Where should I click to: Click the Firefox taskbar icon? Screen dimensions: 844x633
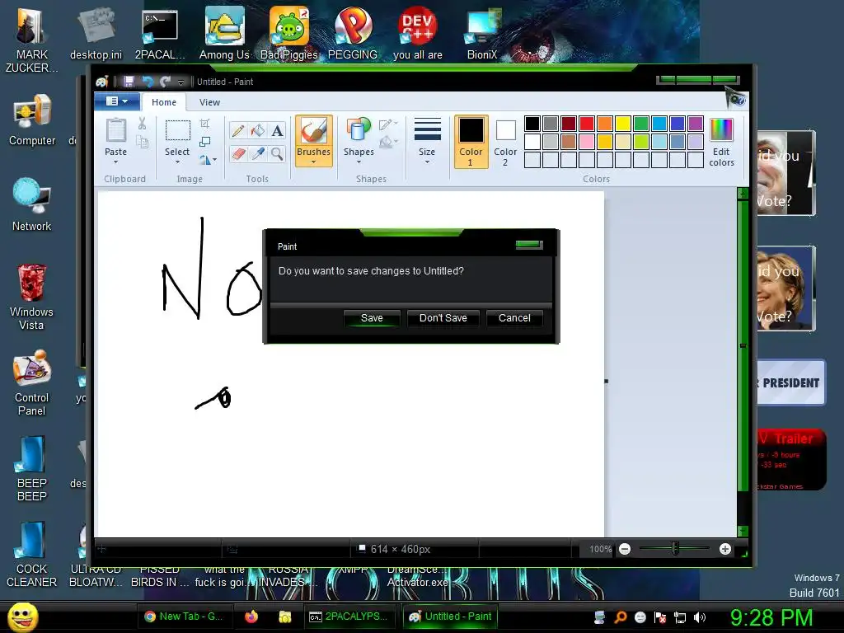click(x=251, y=617)
